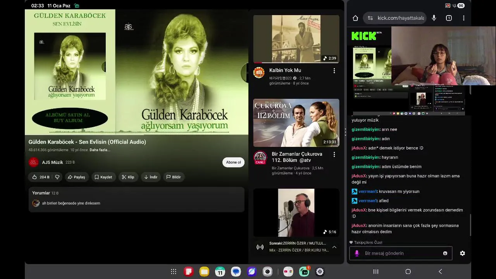
Task: Show recent apps navigation button
Action: tap(375, 272)
